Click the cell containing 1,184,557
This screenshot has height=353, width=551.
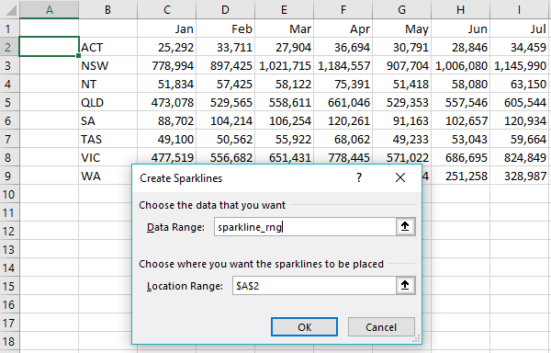(x=343, y=65)
